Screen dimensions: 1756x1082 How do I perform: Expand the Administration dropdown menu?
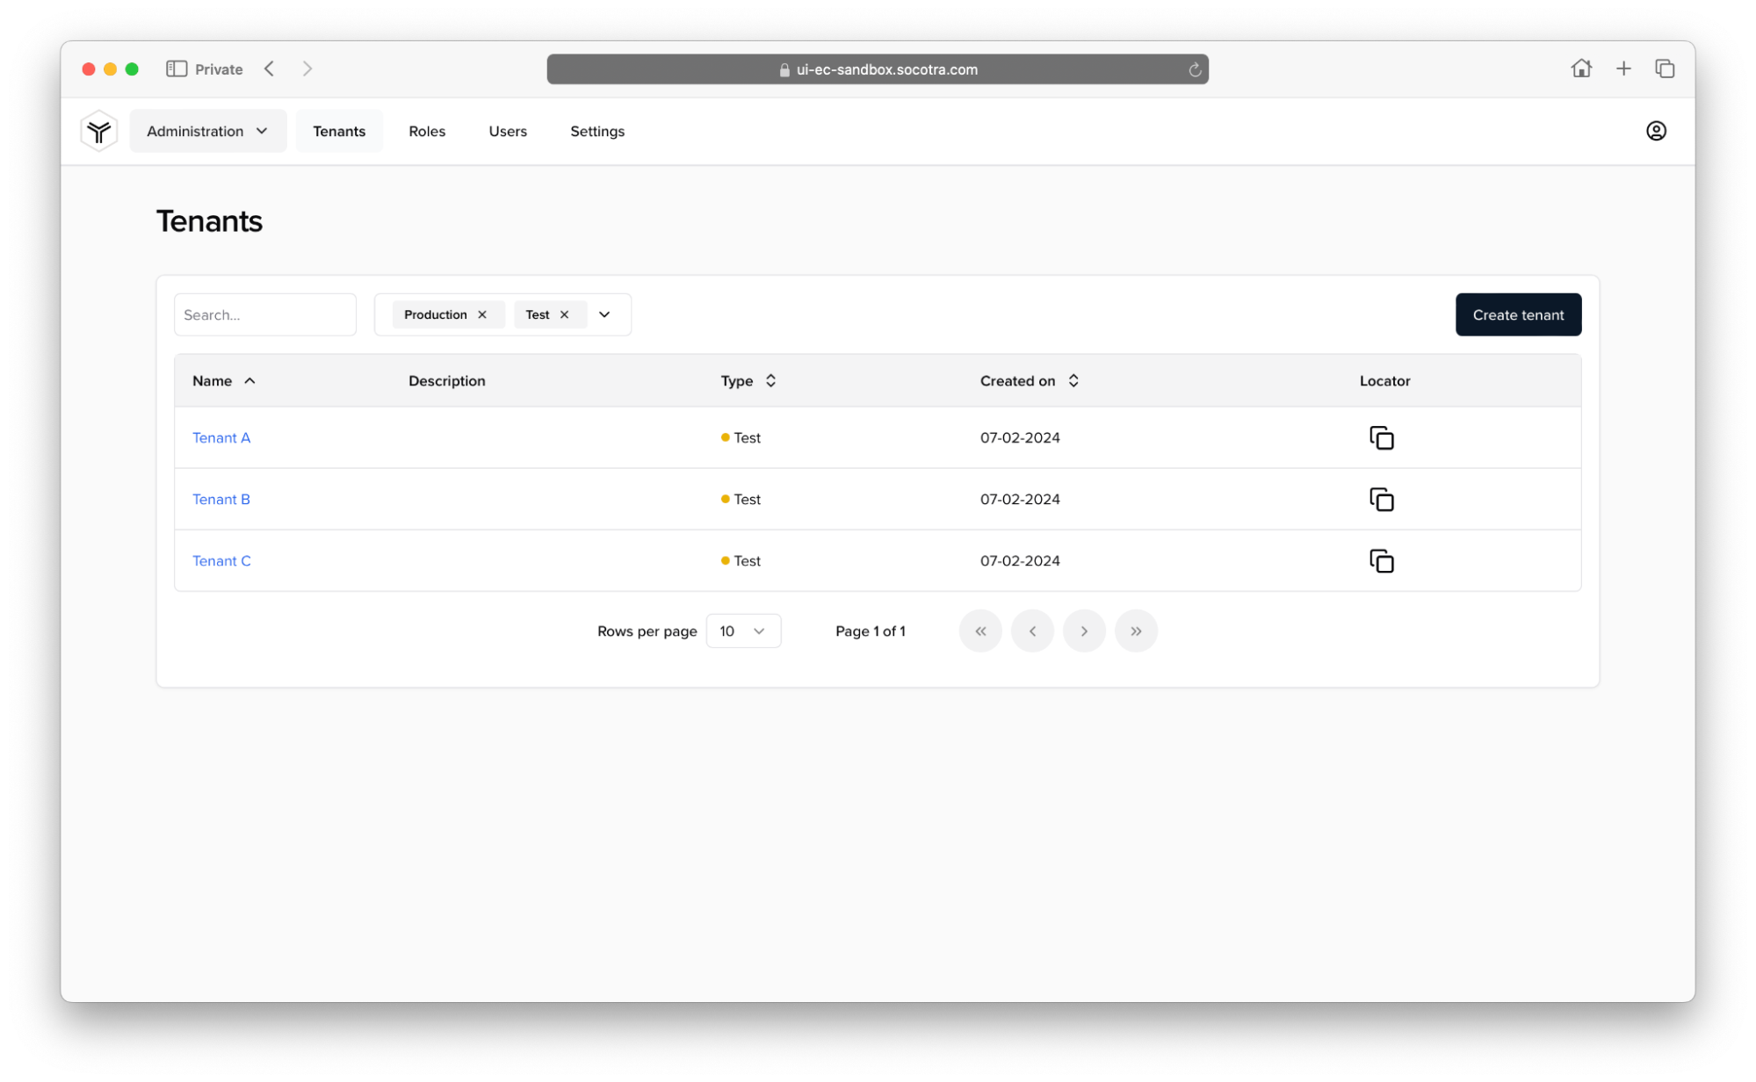tap(207, 131)
